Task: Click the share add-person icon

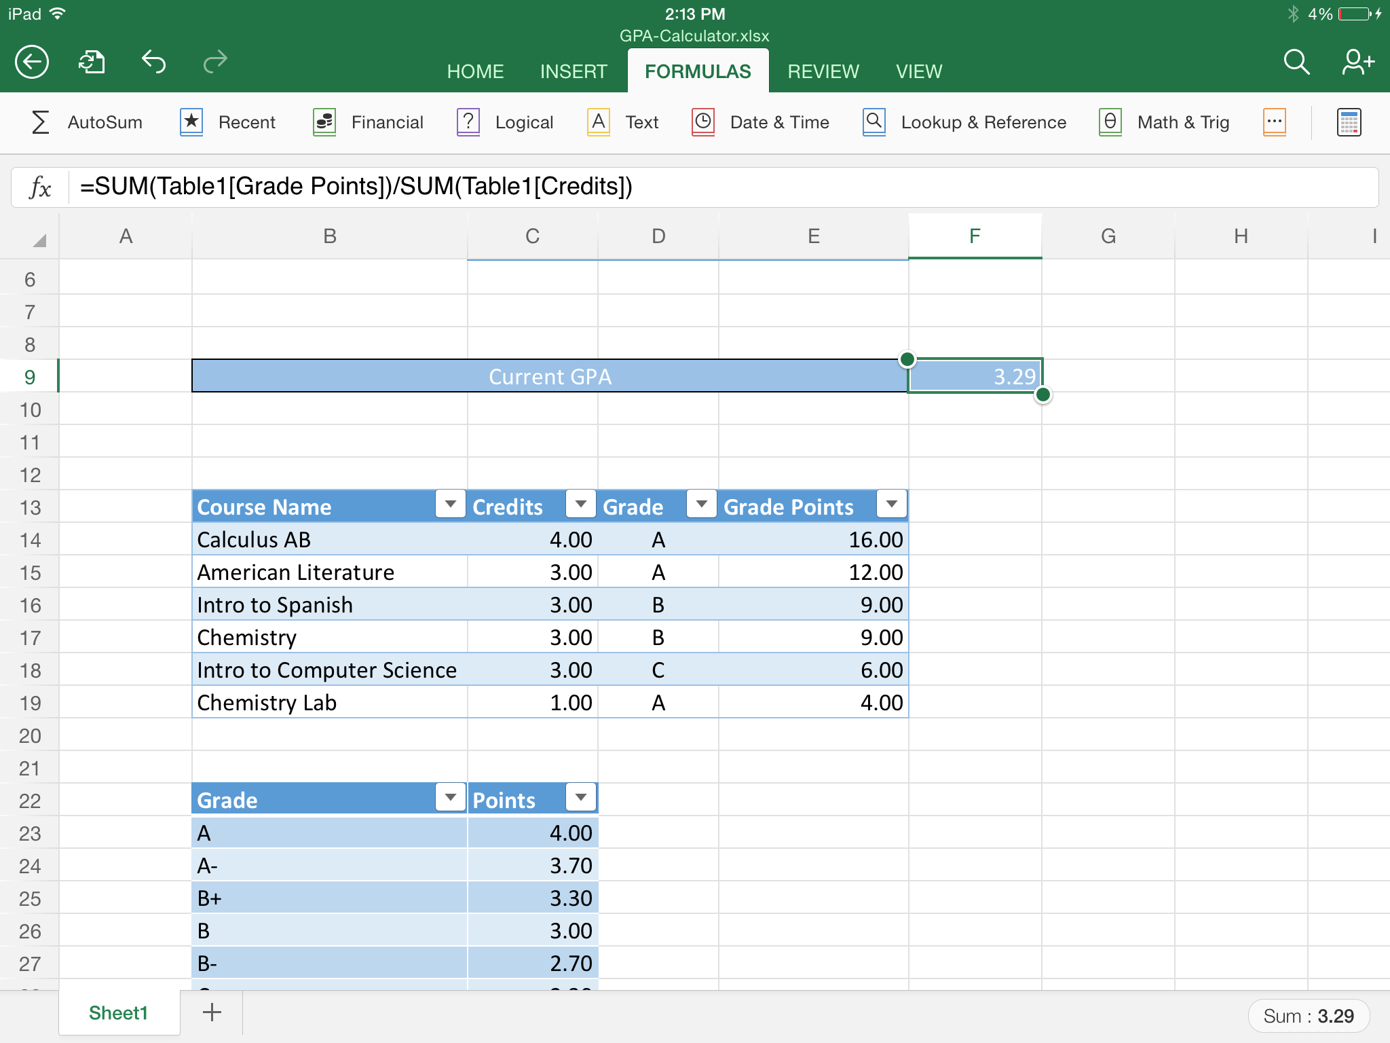Action: pyautogui.click(x=1357, y=62)
